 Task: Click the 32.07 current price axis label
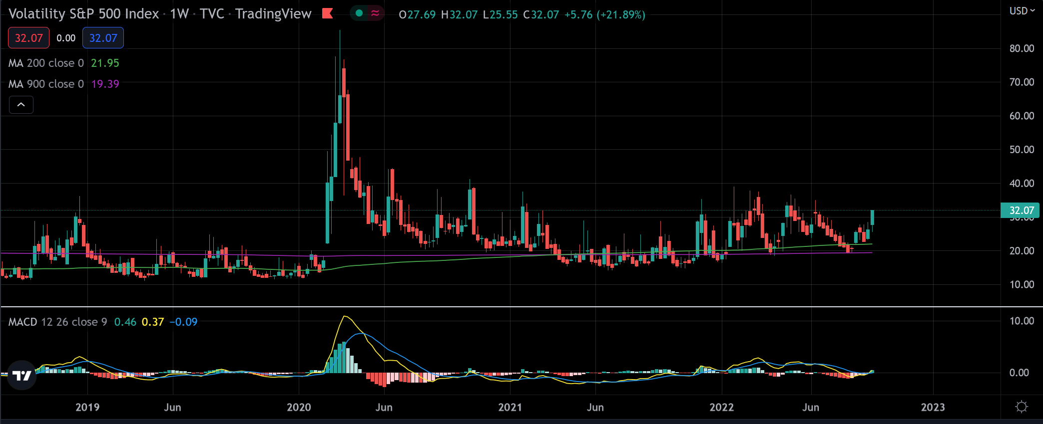(1020, 211)
